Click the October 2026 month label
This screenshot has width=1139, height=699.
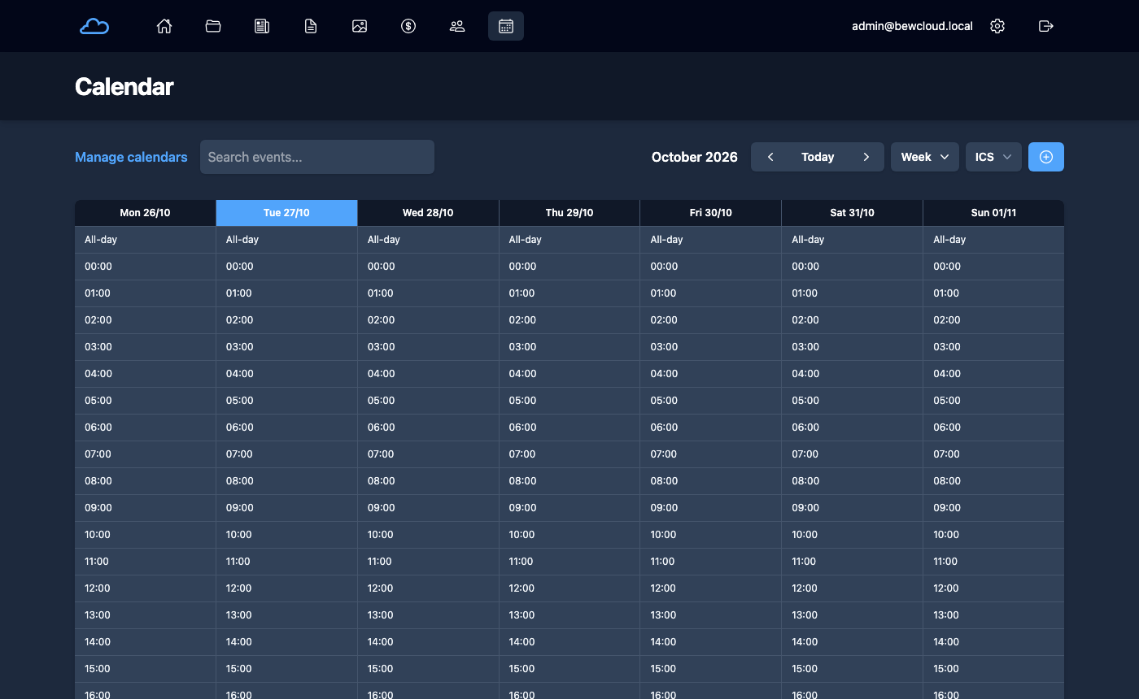pyautogui.click(x=695, y=157)
